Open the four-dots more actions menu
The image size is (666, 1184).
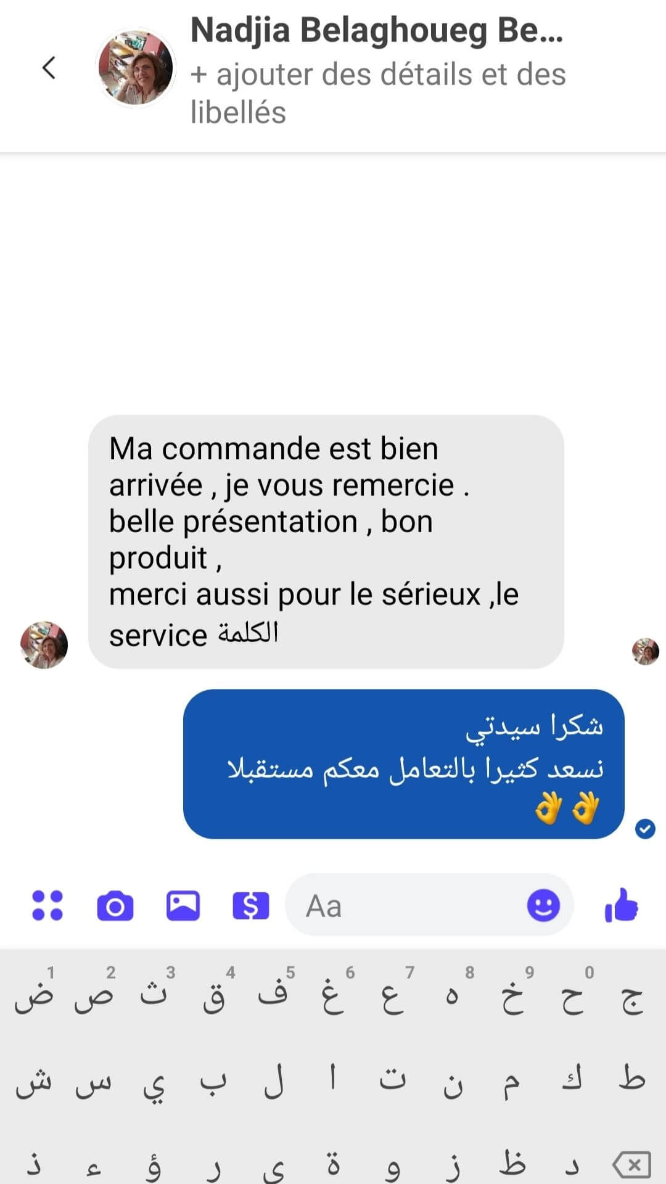click(47, 906)
